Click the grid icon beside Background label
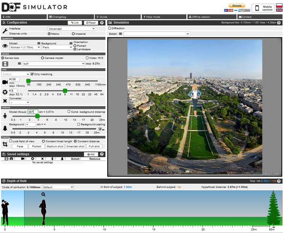This screenshot has width=283, height=233. click(x=39, y=43)
